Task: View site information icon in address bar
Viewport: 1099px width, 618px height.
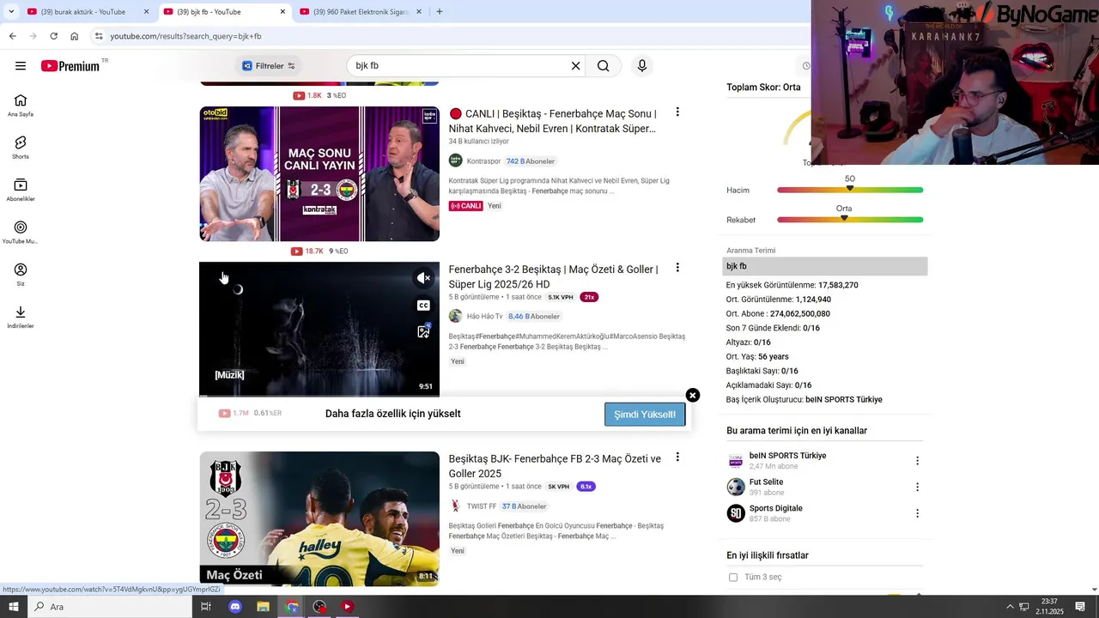Action: (99, 36)
